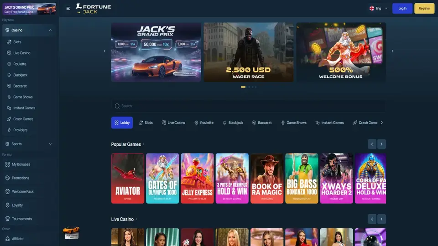Viewport: 438px width, 246px height.
Task: Open the Live Casino heading link
Action: click(124, 219)
